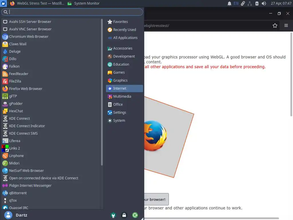Image resolution: width=293 pixels, height=220 pixels.
Task: Launch Avahi VNC Server Browser
Action: tap(51, 29)
